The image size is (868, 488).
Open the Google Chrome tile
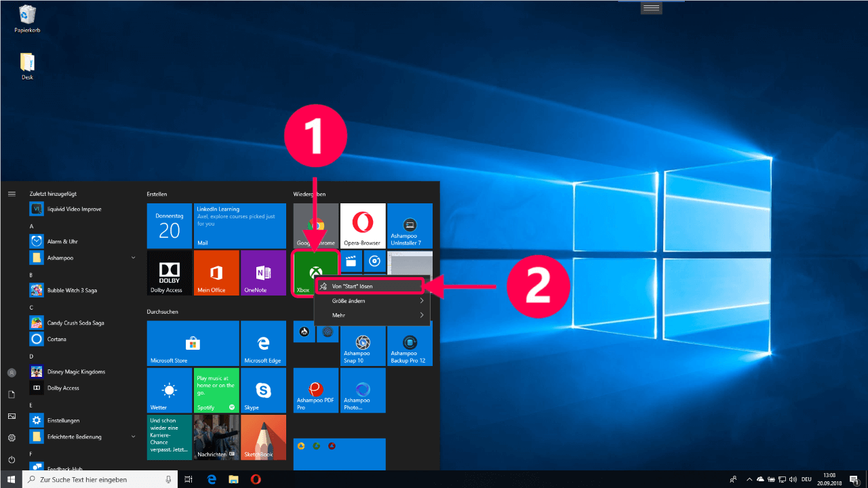(x=316, y=226)
